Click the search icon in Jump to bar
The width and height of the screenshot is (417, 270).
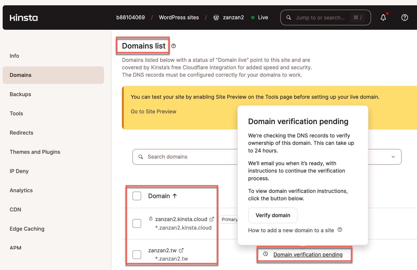click(x=289, y=18)
